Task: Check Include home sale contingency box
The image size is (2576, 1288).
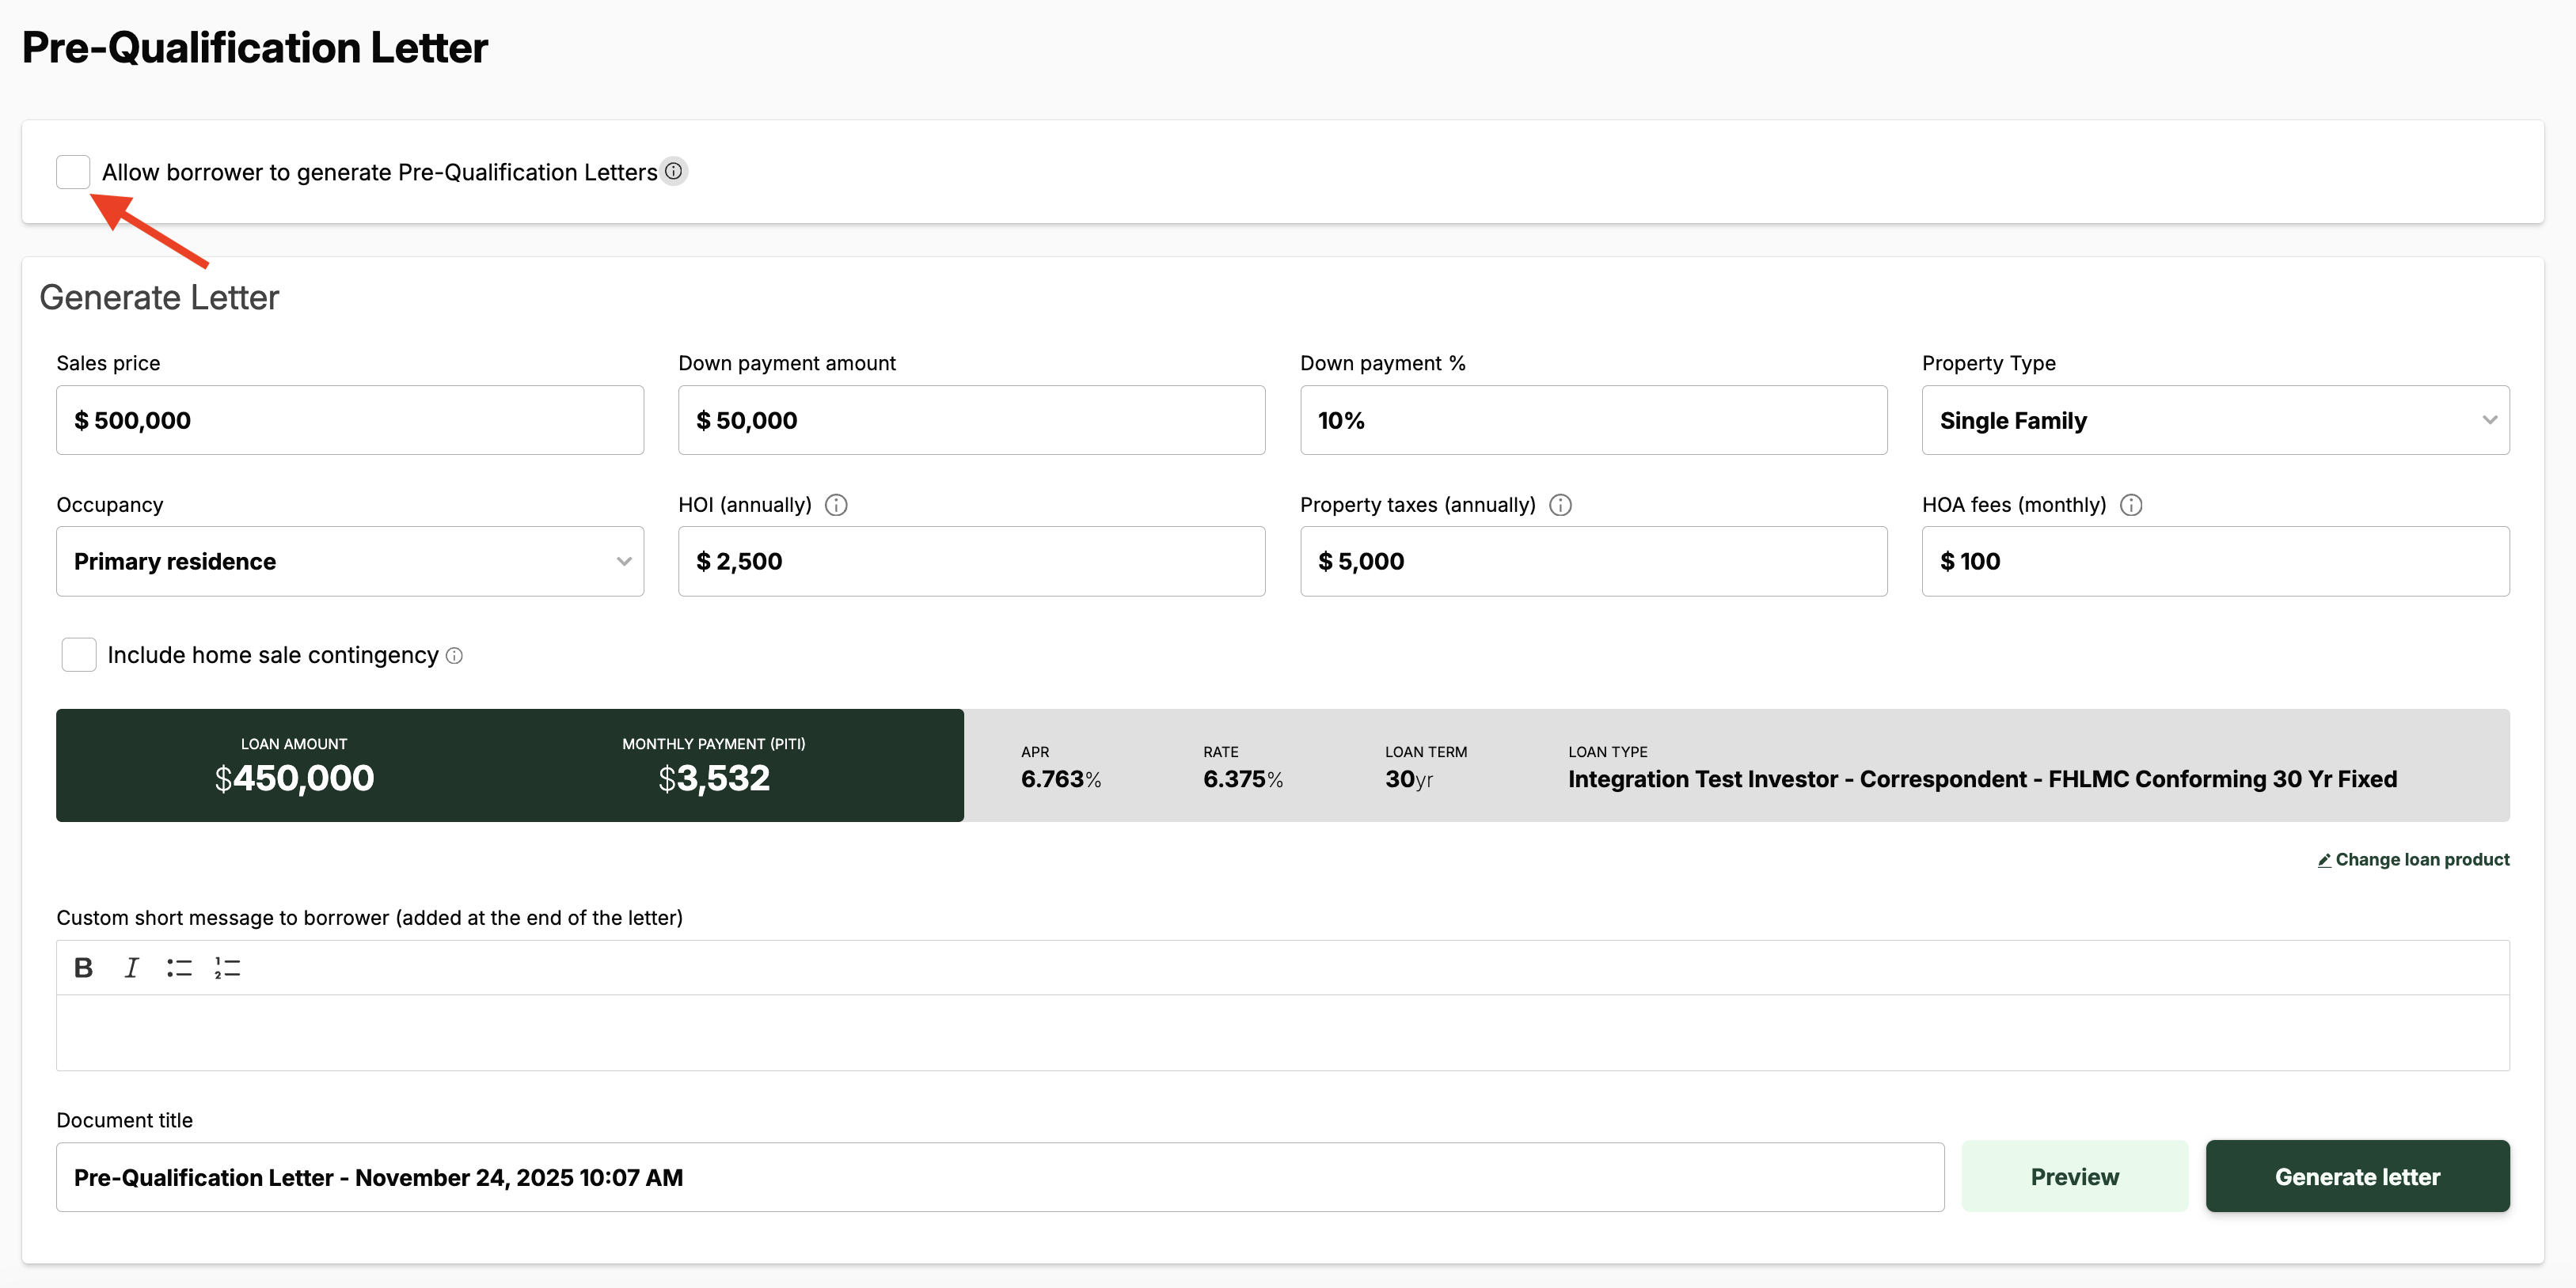Action: click(79, 654)
